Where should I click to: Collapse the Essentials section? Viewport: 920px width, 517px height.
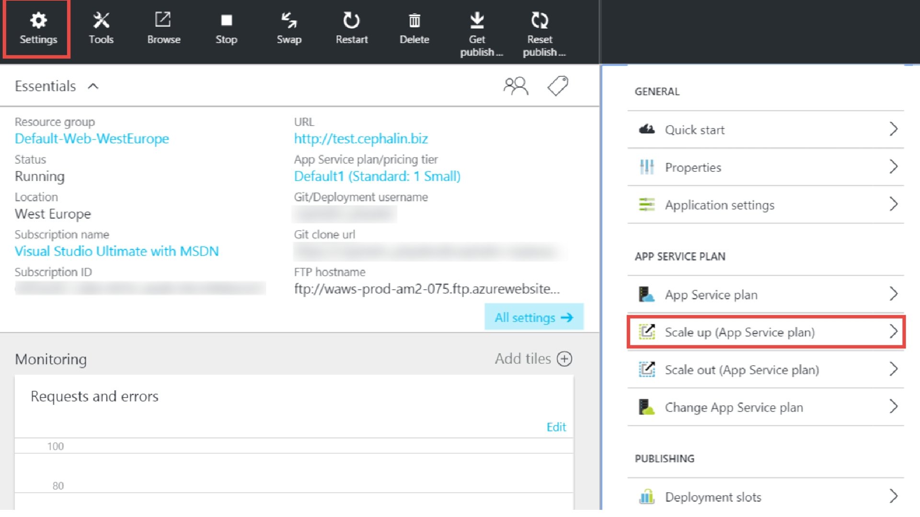93,86
